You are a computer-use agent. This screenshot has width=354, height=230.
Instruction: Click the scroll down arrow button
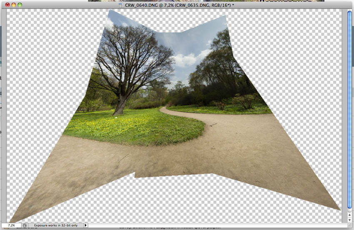point(349,219)
